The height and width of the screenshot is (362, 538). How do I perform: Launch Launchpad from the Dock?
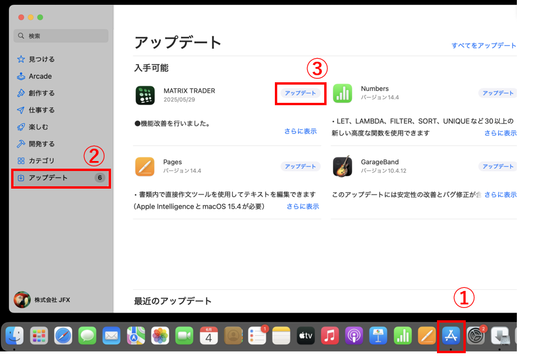39,335
